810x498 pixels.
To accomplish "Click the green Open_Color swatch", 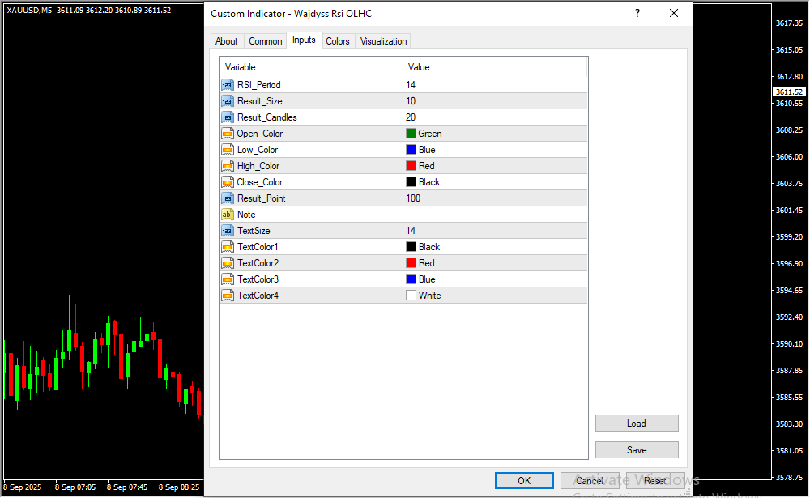I will point(411,134).
